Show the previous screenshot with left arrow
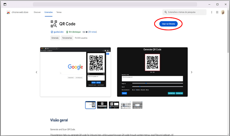This screenshot has width=230, height=136. pos(37,72)
